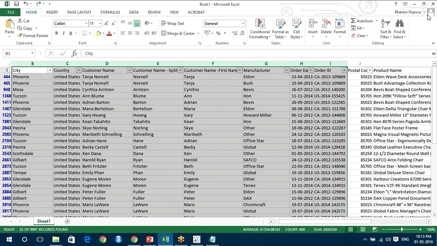Select column G header
Viewport: 437px width, 246px height.
click(266, 64)
